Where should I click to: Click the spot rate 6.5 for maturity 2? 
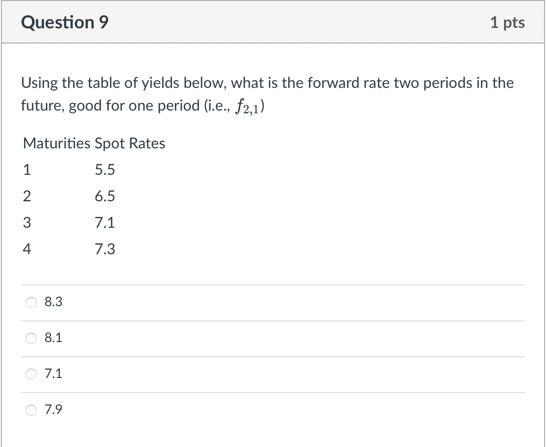(x=105, y=196)
